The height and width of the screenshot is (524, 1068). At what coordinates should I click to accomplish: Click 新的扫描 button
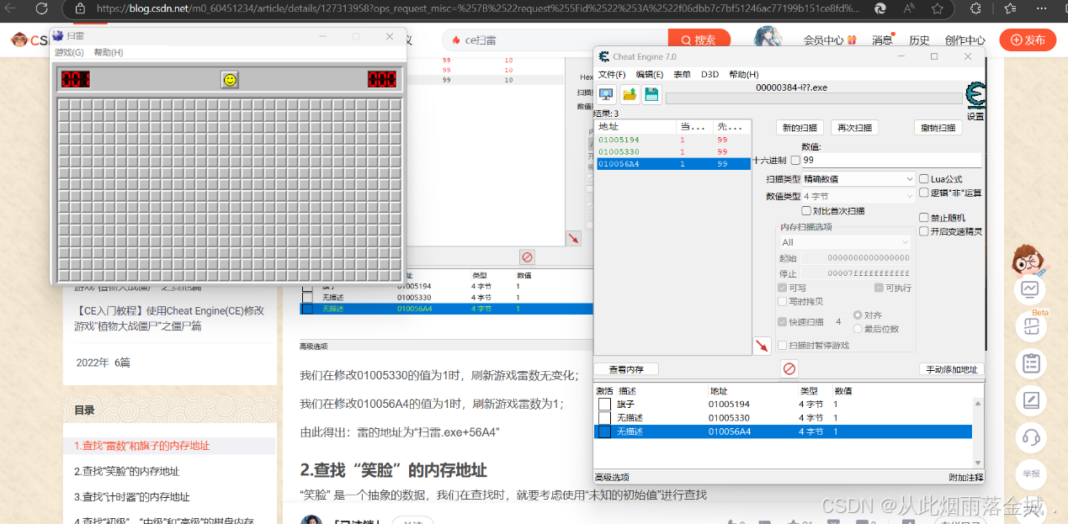tap(800, 128)
